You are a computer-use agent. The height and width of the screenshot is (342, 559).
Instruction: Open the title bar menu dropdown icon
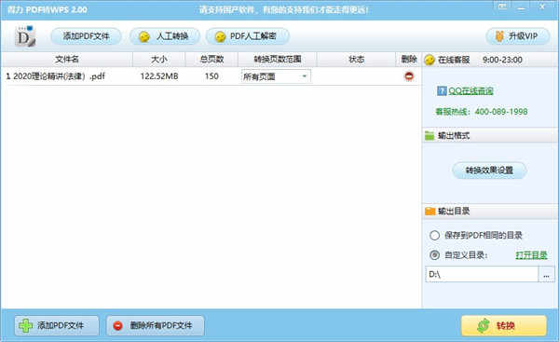(502, 7)
